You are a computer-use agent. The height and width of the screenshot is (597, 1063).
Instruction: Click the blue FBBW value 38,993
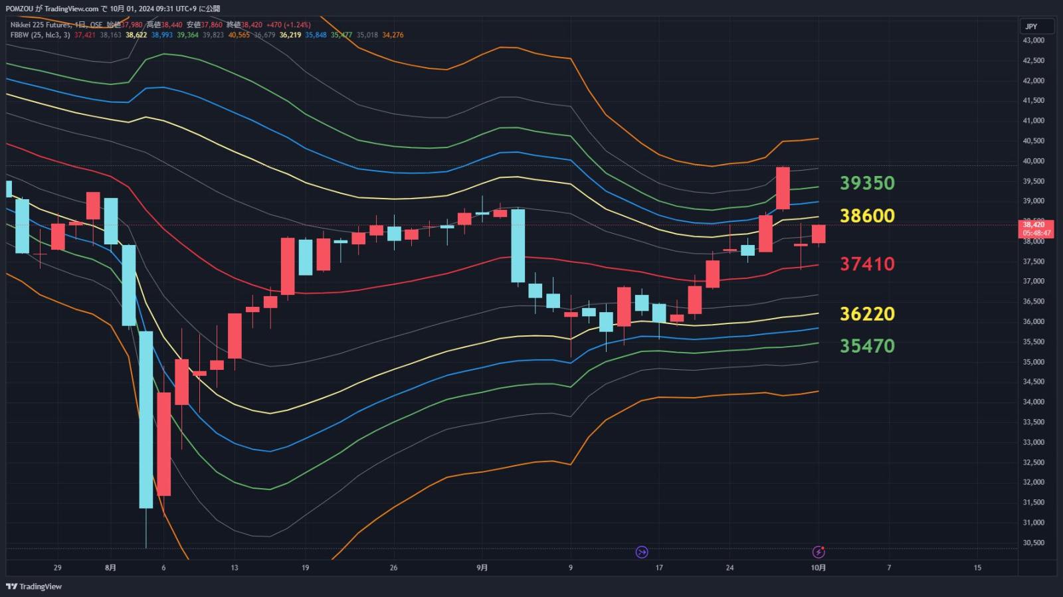pos(162,35)
